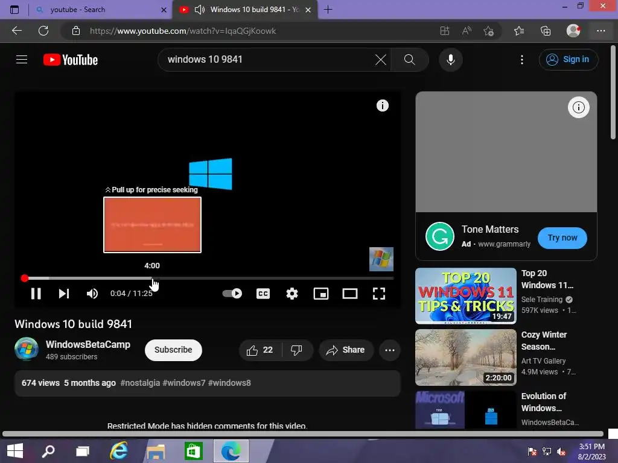Open Task View on taskbar
The height and width of the screenshot is (463, 618).
point(82,451)
